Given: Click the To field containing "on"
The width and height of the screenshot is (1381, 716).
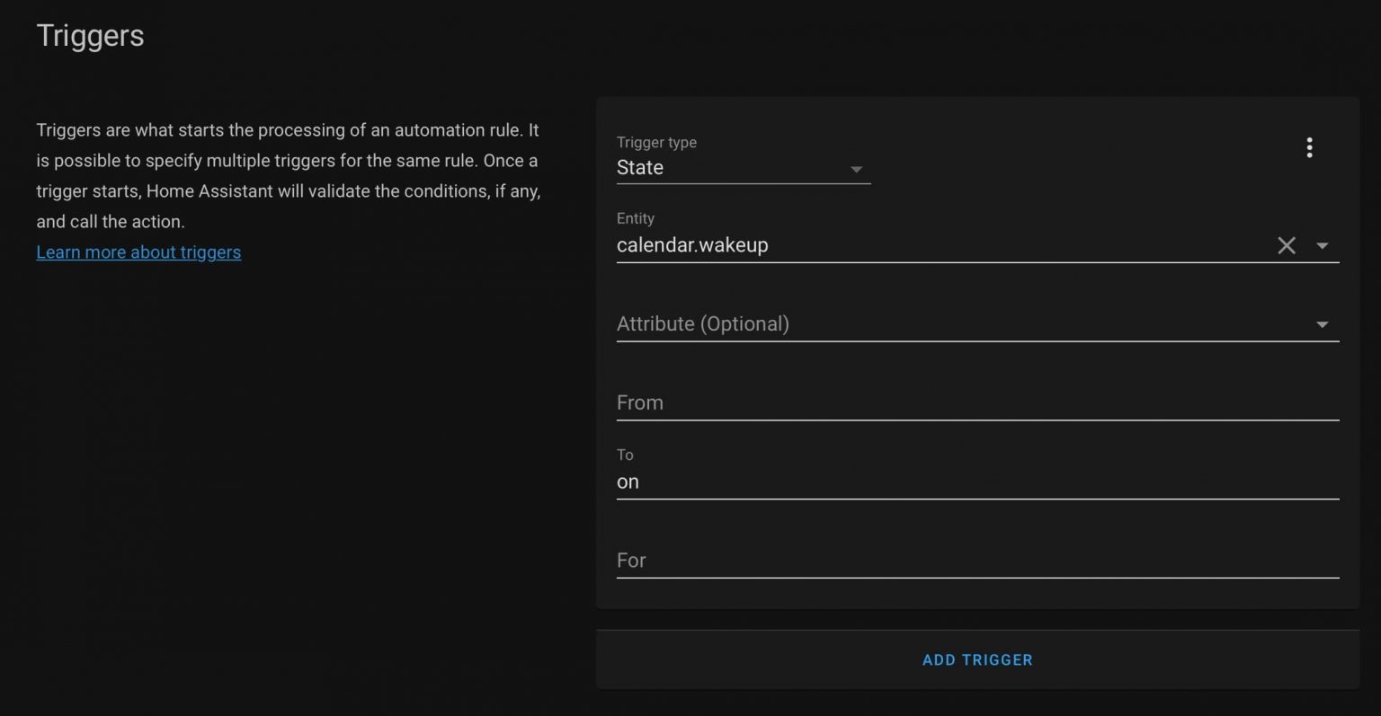Looking at the screenshot, I should pyautogui.click(x=977, y=482).
